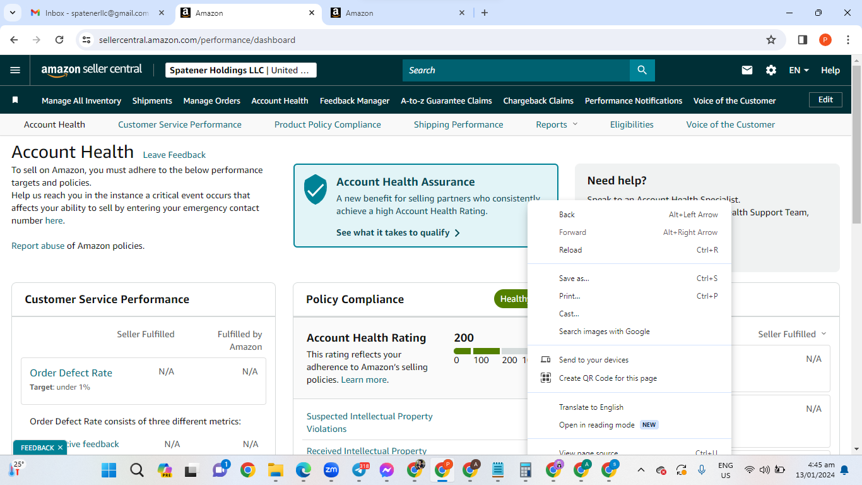This screenshot has height=485, width=862.
Task: Click the Amazon Seller Central logo
Action: (x=92, y=70)
